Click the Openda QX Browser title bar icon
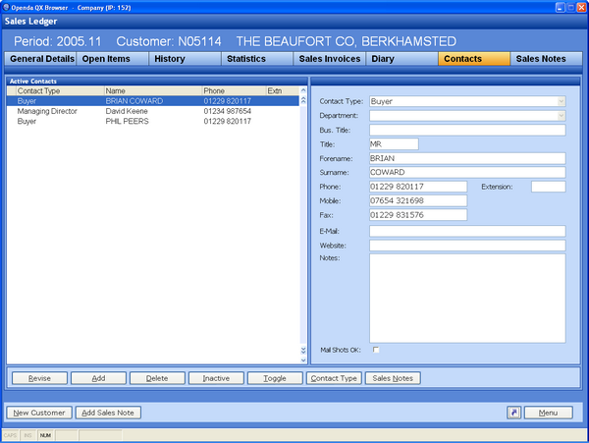The width and height of the screenshot is (589, 443). pos(6,7)
